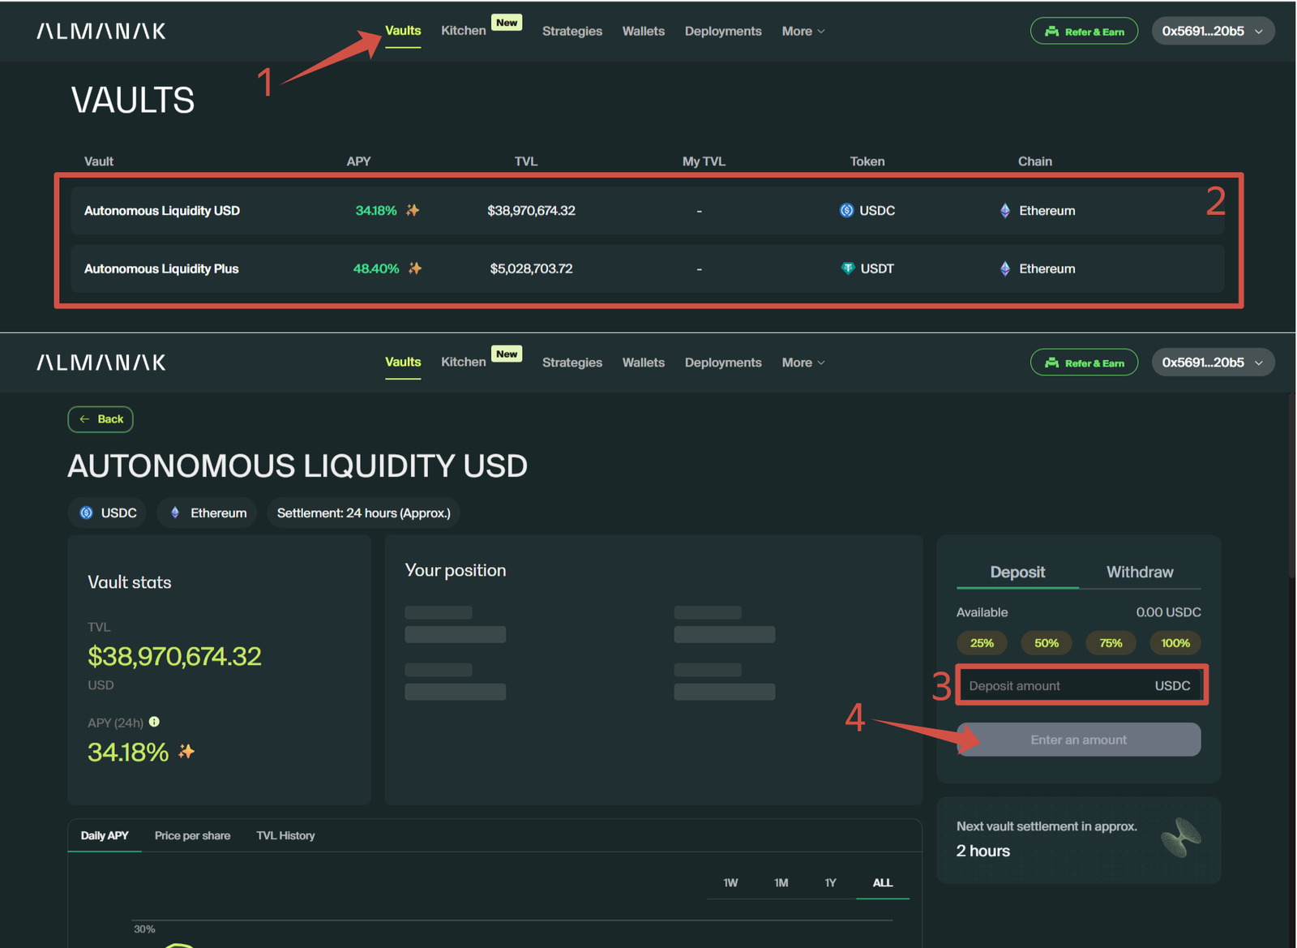The image size is (1297, 948).
Task: Click the USDC chip icon under vault title
Action: 87,513
